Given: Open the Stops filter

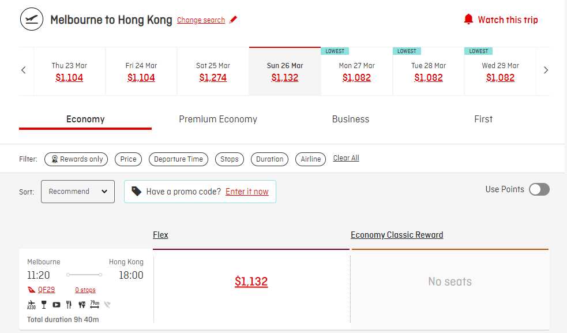Looking at the screenshot, I should tap(230, 159).
